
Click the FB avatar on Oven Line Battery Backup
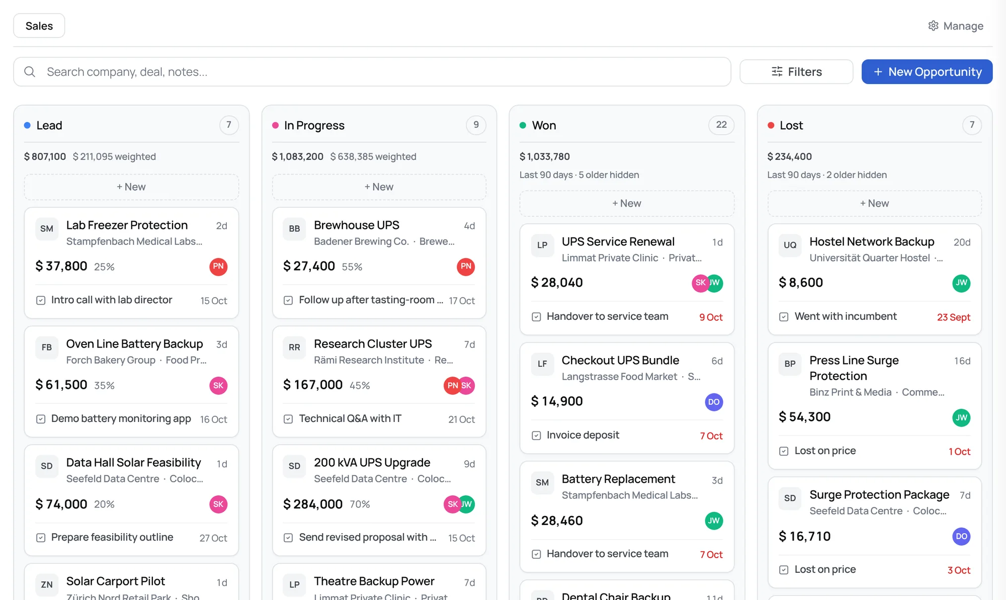(47, 348)
